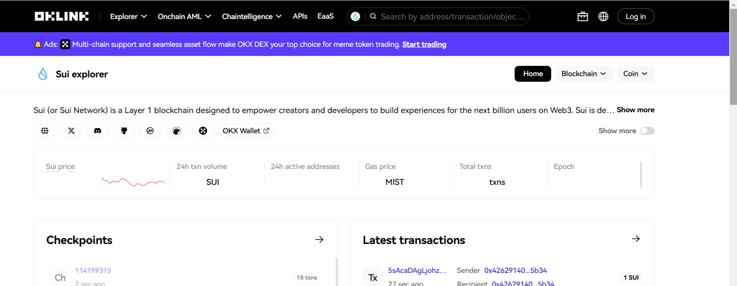Open the OKX icon link

[203, 131]
